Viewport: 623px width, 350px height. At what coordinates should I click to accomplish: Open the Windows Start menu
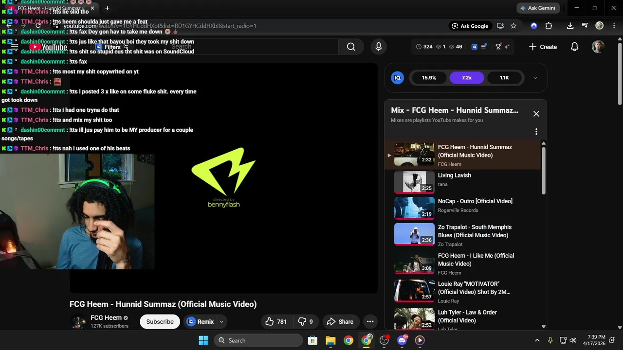[203, 340]
